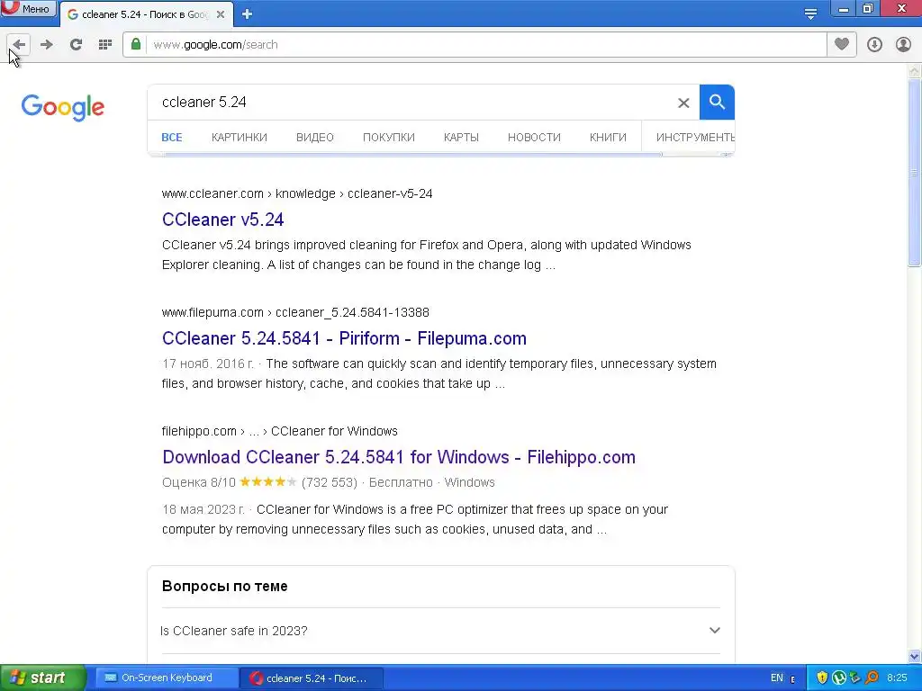The width and height of the screenshot is (922, 691).
Task: Click the Google logo
Action: coord(62,107)
